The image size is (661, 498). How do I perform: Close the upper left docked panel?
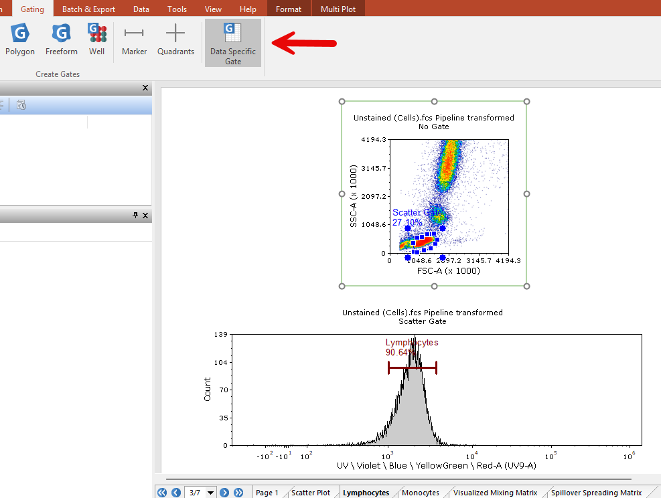(x=145, y=88)
